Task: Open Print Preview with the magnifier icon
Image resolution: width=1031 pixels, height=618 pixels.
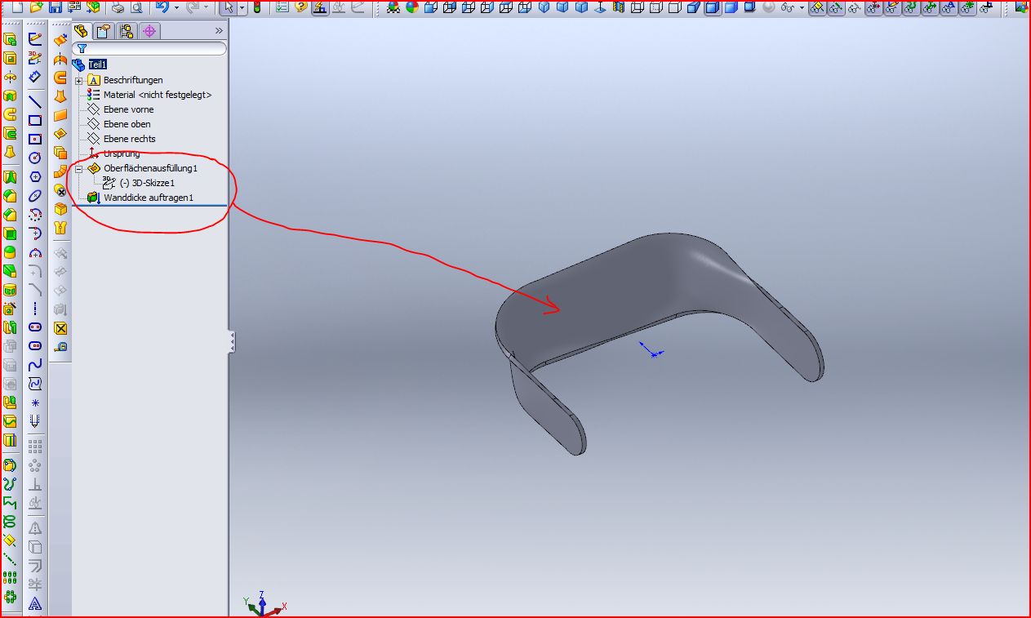Action: tap(136, 7)
